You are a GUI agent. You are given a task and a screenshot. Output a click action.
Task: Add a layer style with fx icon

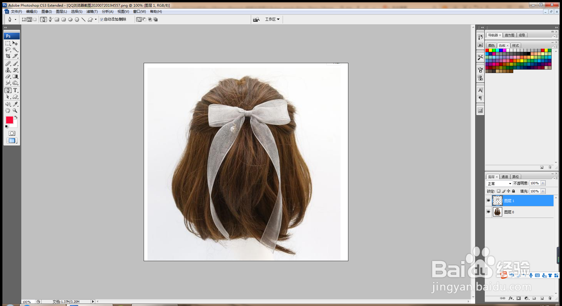(x=511, y=298)
